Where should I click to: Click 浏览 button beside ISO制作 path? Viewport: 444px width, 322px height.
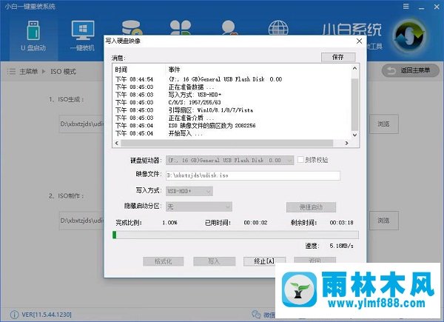pyautogui.click(x=383, y=220)
